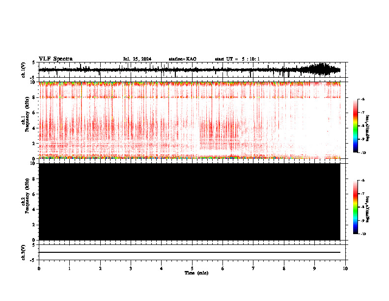Click time axis tick label "10"
389x301 pixels.
click(x=345, y=269)
